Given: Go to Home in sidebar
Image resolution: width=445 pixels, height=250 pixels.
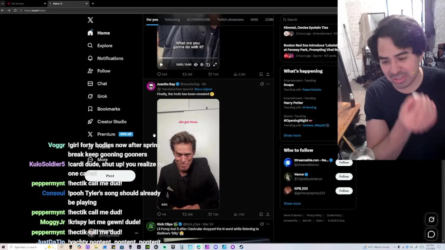Looking at the screenshot, I should coord(99,33).
